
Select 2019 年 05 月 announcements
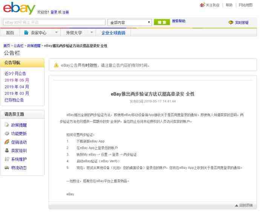(x=17, y=80)
